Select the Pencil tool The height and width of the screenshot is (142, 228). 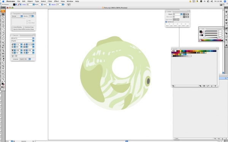coord(3,37)
